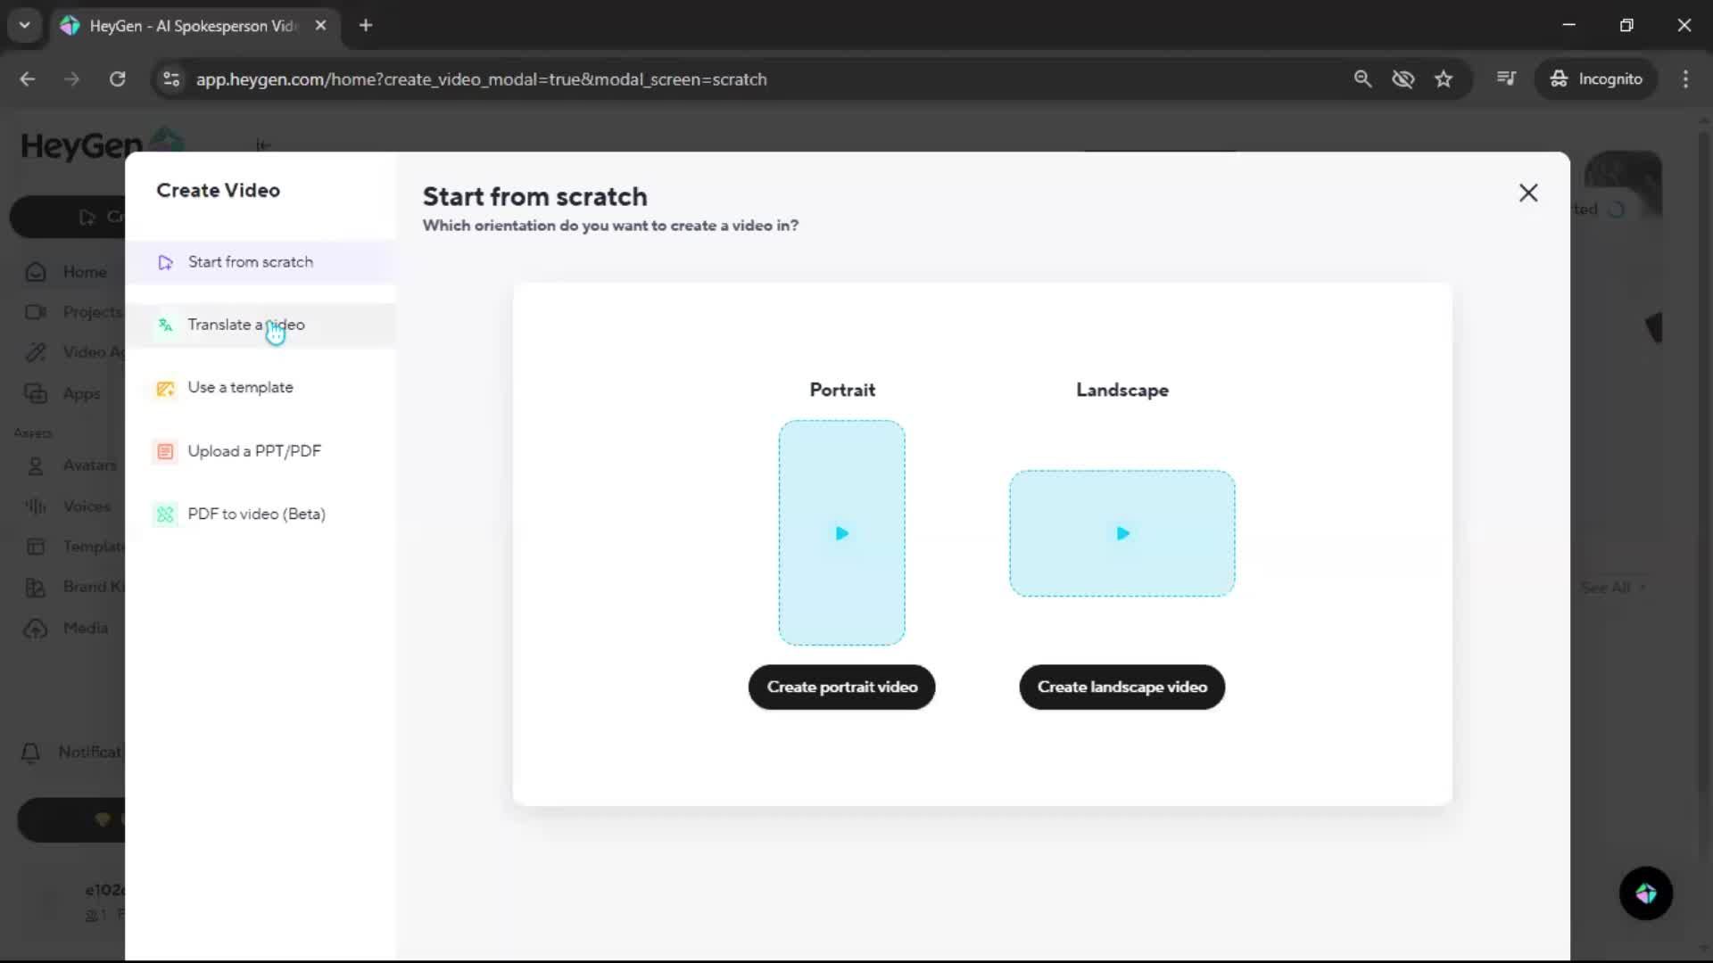
Task: Open the site information toggle icon
Action: pos(171,78)
